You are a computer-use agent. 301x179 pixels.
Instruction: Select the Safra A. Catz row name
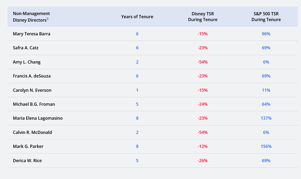click(26, 48)
